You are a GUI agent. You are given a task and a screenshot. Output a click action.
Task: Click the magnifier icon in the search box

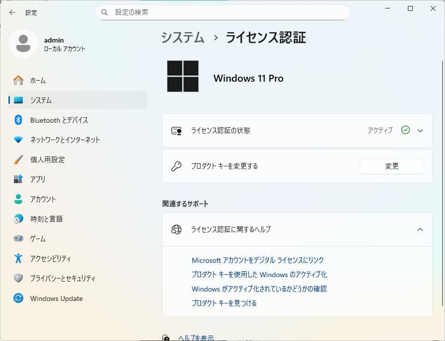pyautogui.click(x=104, y=12)
